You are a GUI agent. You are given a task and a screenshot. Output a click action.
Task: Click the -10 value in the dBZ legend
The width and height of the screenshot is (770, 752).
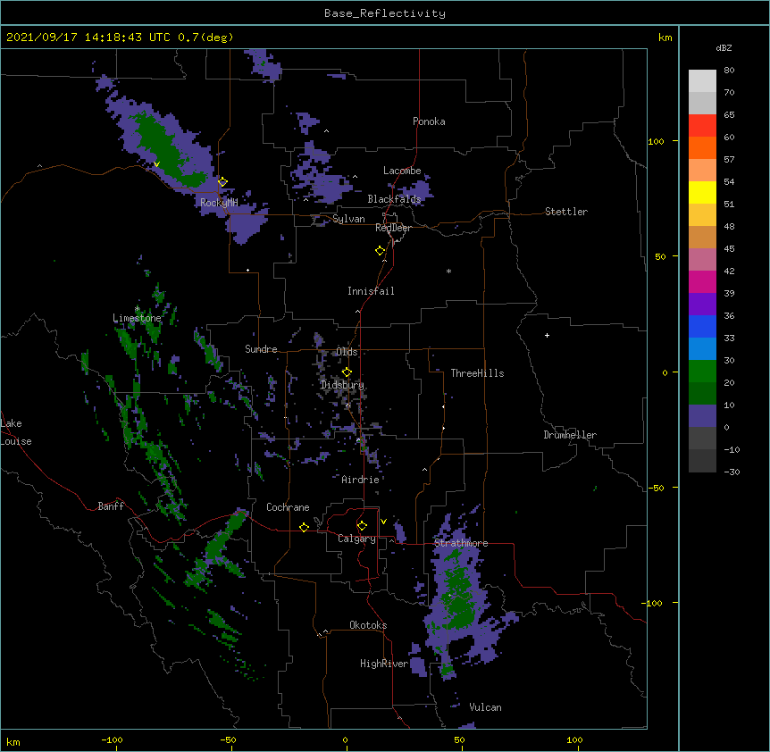[732, 449]
